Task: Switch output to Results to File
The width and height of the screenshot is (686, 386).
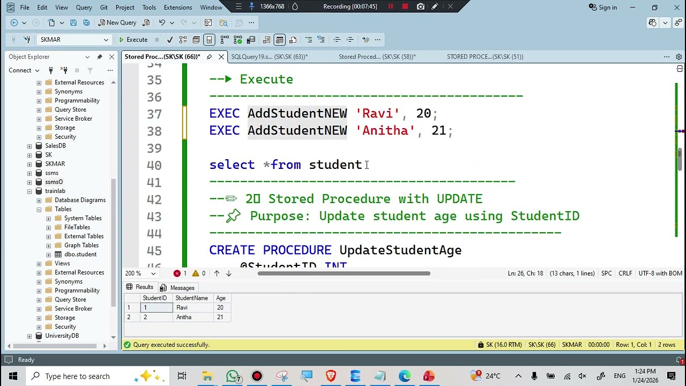Action: 293,40
